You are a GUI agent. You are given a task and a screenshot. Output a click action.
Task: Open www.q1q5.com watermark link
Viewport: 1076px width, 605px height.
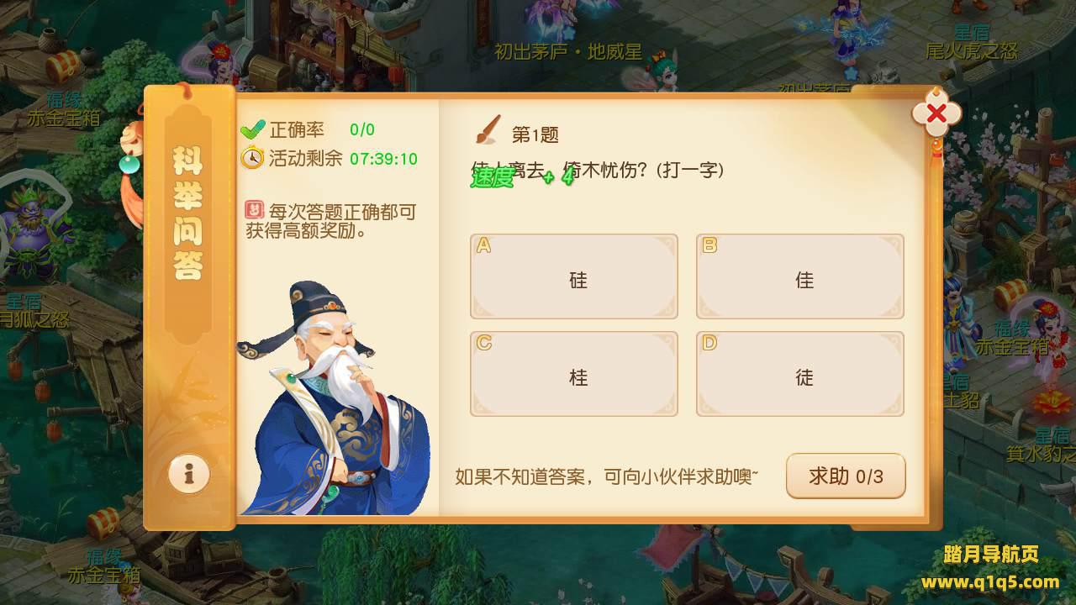(x=990, y=581)
